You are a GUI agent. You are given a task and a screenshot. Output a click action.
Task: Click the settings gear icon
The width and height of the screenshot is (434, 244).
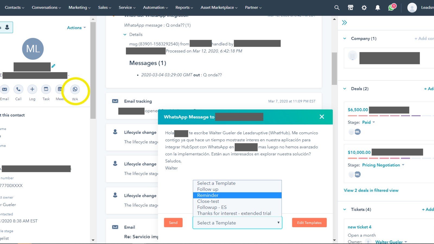click(x=364, y=7)
